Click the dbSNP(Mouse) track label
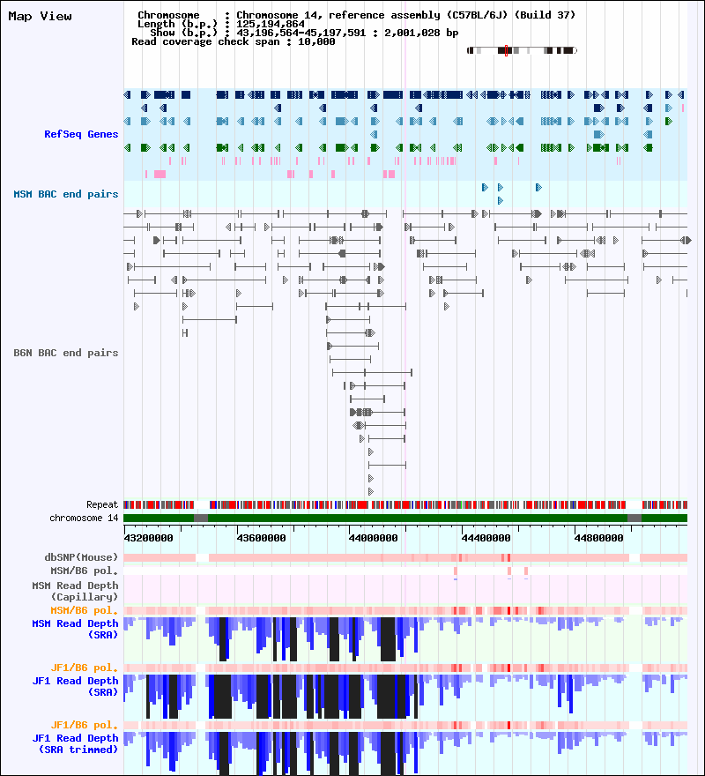The height and width of the screenshot is (776, 705). [x=81, y=557]
